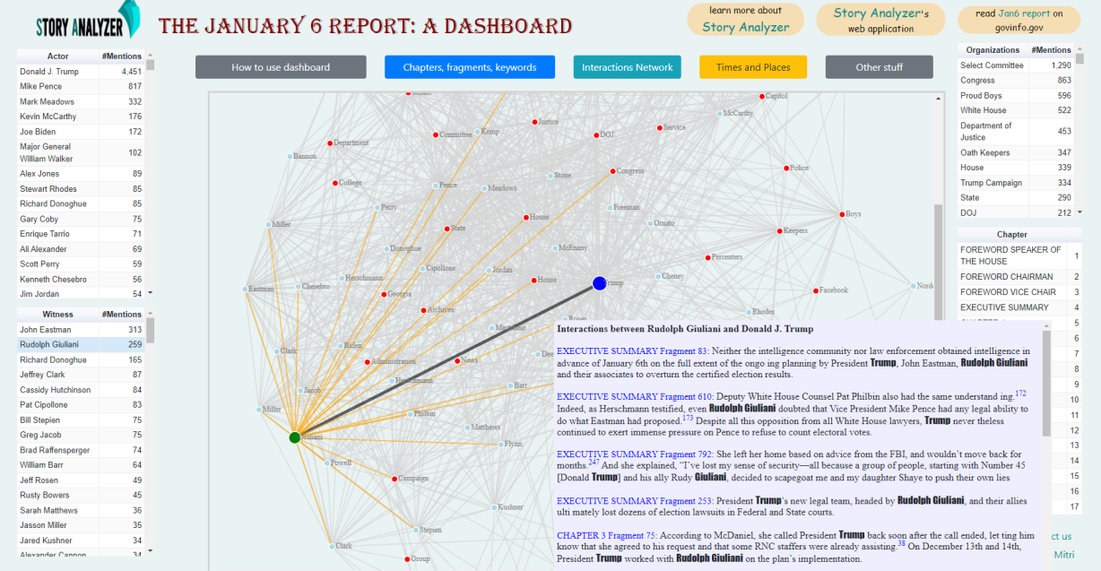
Task: Click the Story Analyzer logo
Action: coord(88,21)
